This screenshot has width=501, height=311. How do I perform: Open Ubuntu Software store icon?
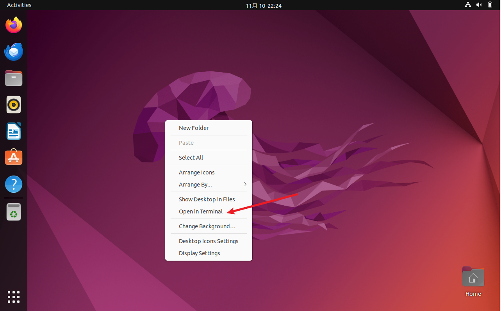(14, 157)
